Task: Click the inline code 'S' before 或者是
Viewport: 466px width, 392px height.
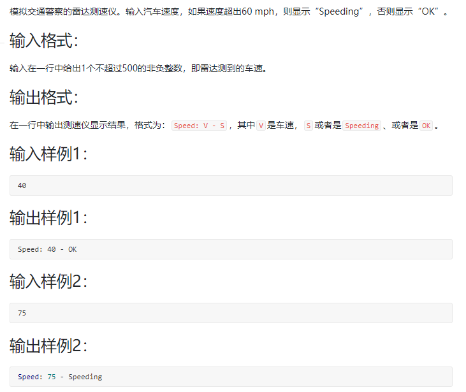Action: point(308,126)
